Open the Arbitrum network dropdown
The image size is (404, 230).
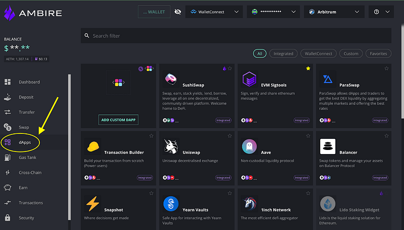(x=334, y=12)
